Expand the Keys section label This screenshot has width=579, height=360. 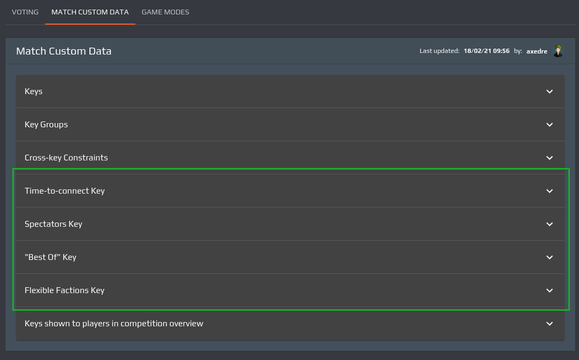34,91
